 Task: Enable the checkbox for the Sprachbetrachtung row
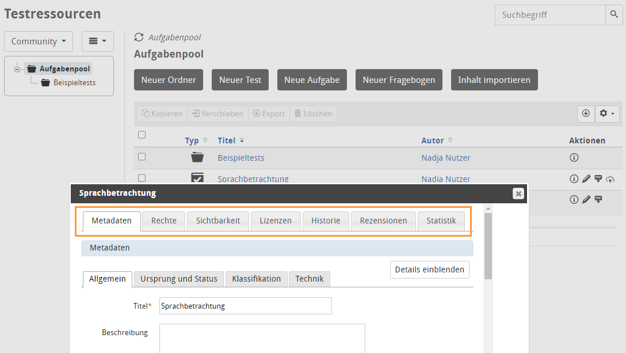(x=141, y=178)
